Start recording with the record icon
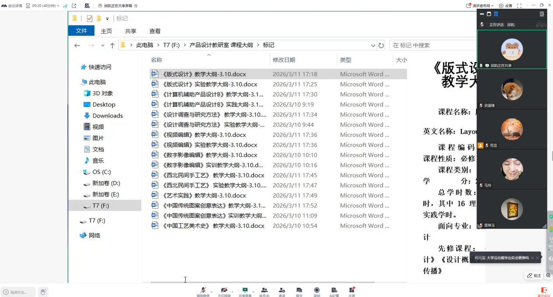The height and width of the screenshot is (297, 553). [317, 290]
